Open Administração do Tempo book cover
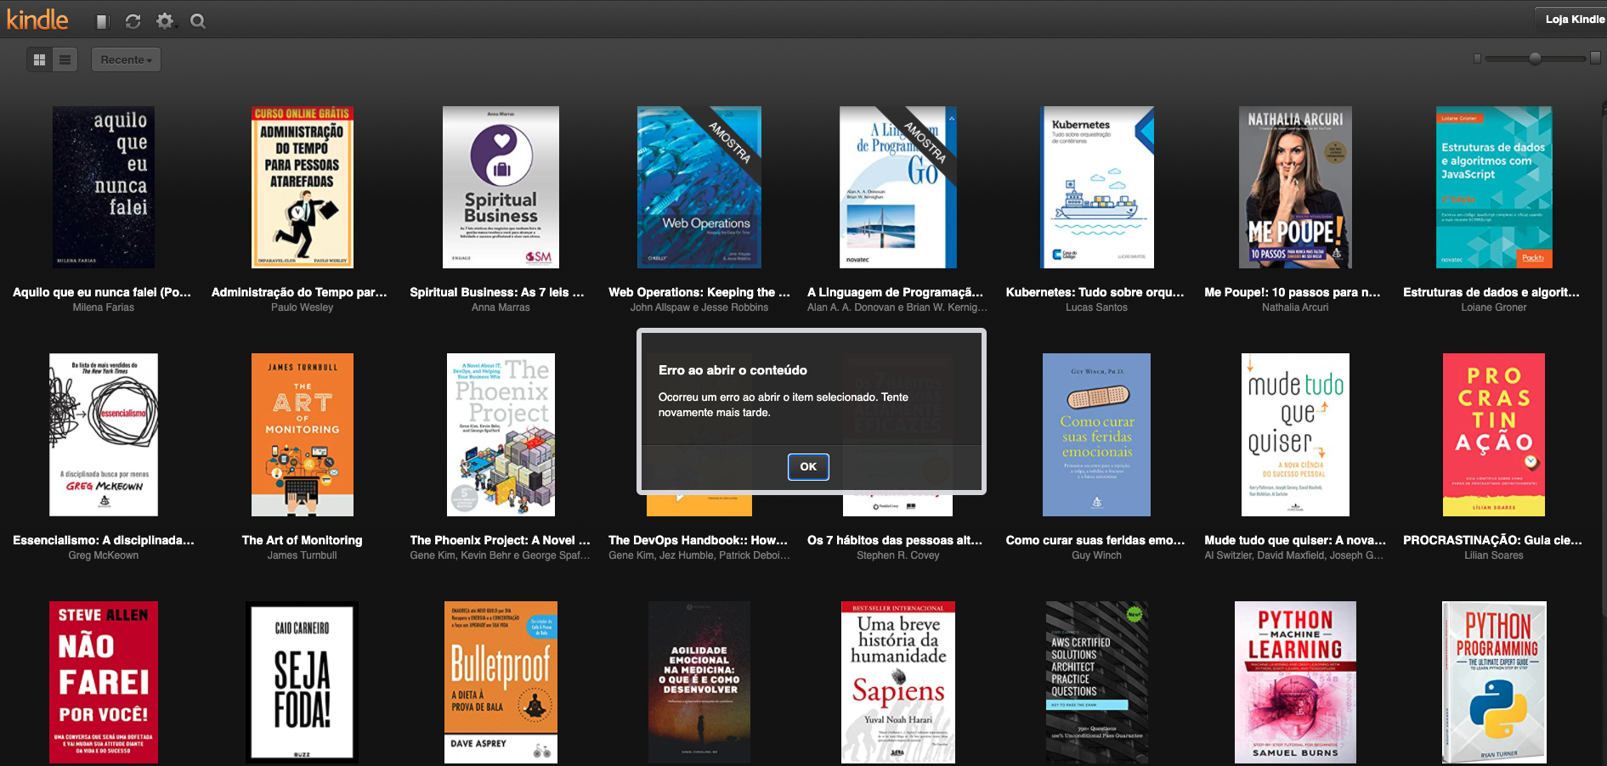Viewport: 1607px width, 766px height. click(303, 187)
